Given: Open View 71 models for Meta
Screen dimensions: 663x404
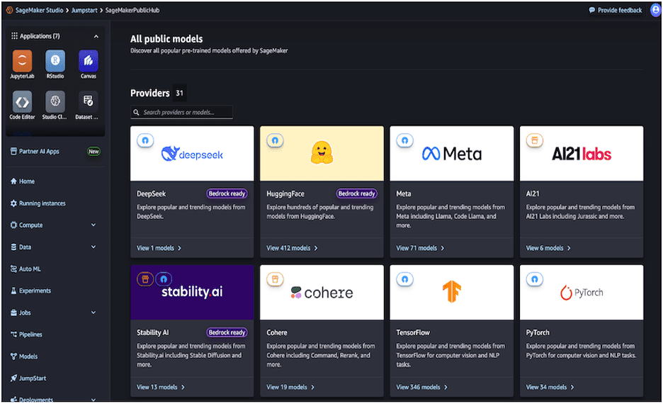Looking at the screenshot, I should click(x=420, y=248).
